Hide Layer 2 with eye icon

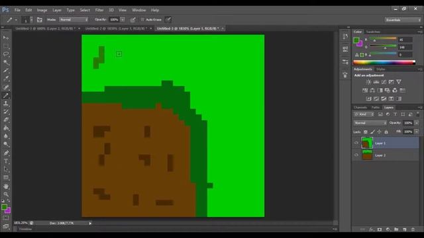click(356, 155)
